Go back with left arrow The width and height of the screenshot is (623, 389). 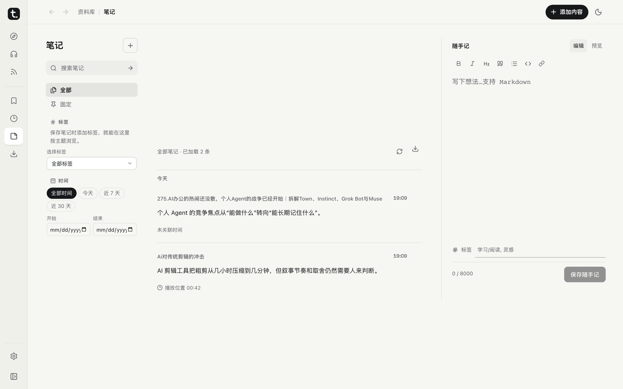[x=52, y=12]
